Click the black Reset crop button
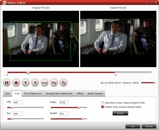The image size is (159, 130). [120, 113]
